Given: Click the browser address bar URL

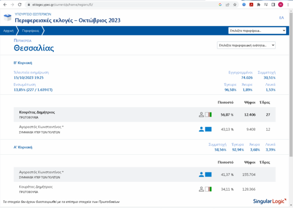Looking at the screenshot, I should (x=63, y=5).
